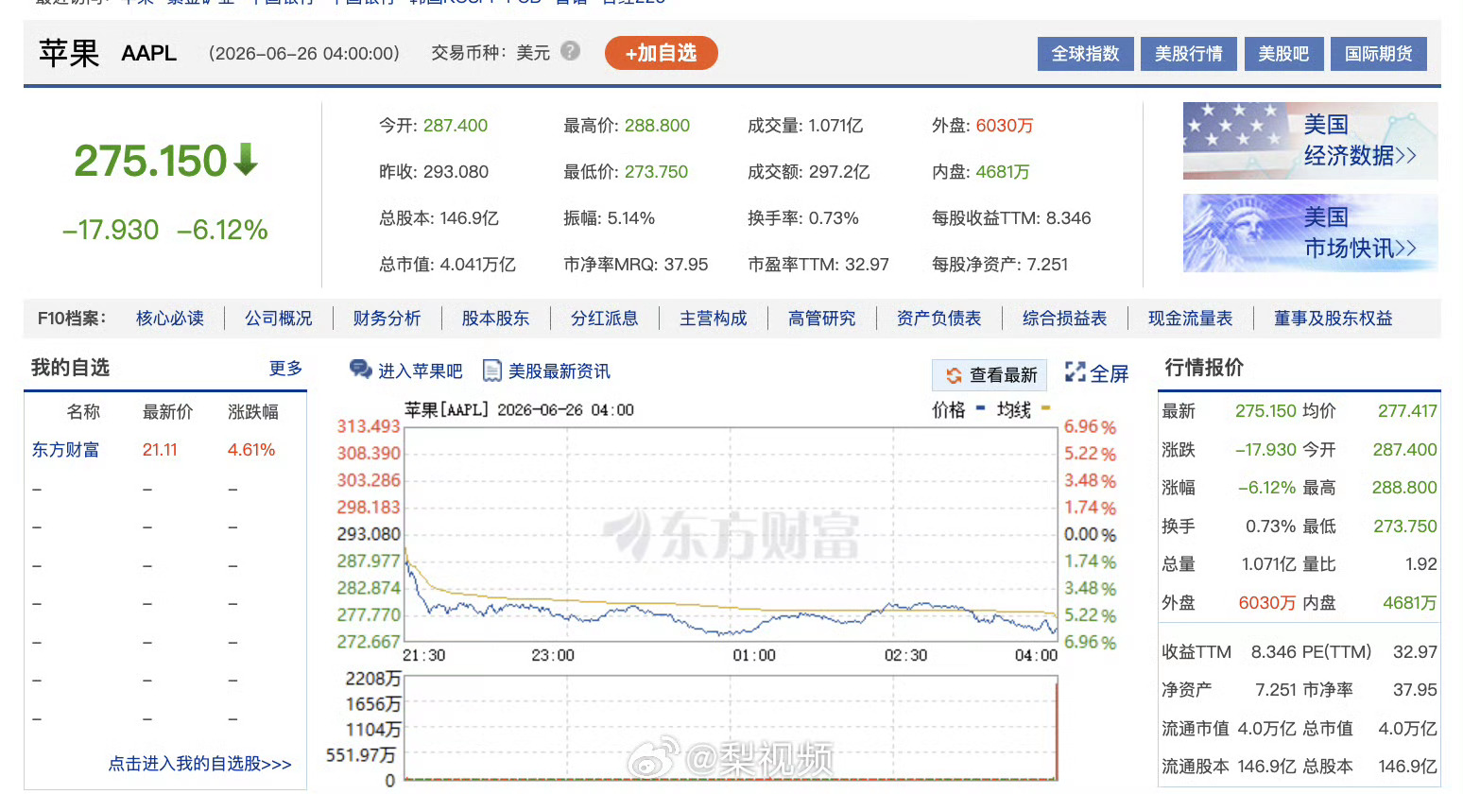Click the 涨跌幅 column header in 我的自选
Viewport: 1463px width, 794px height.
click(x=253, y=412)
